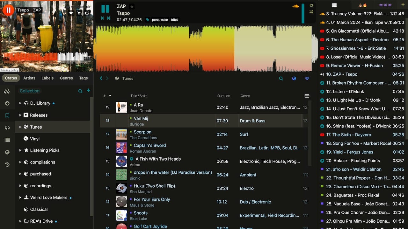
Task: Open the column options menu icon
Action: coord(307,96)
